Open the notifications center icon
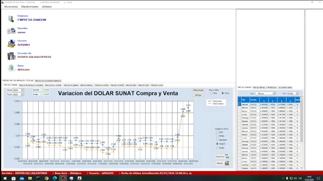323x181 pixels. [318, 178]
